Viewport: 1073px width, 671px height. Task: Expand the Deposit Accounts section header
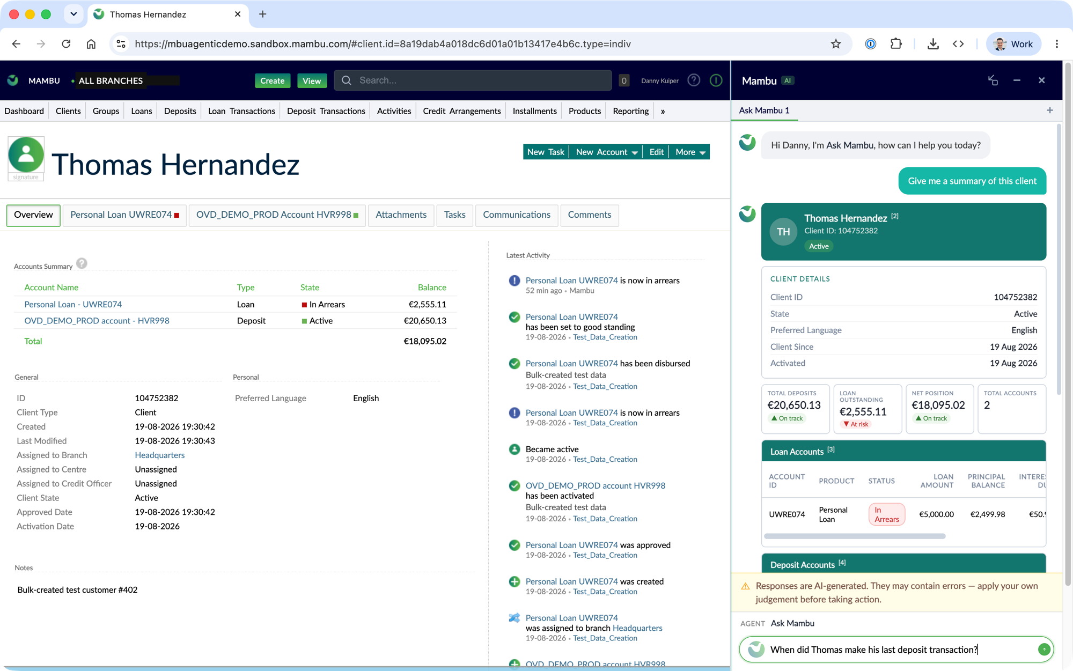coord(903,564)
